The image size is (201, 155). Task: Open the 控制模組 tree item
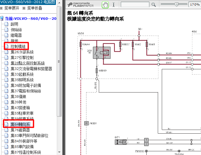pos(18,46)
